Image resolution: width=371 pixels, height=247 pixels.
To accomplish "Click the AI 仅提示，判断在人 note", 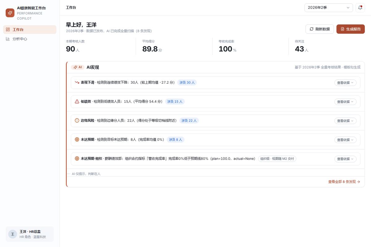I will tap(86, 174).
